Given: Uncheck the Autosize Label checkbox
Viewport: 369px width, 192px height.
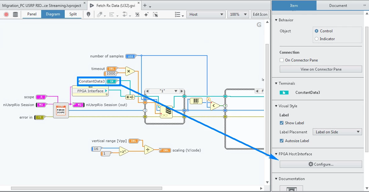Looking at the screenshot, I should point(281,141).
